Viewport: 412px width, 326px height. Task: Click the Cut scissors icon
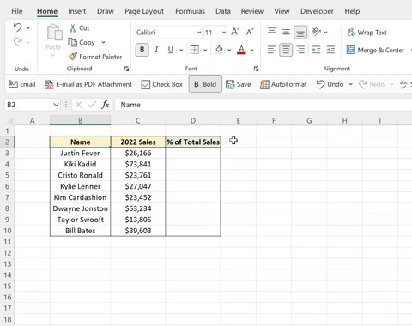coord(73,28)
